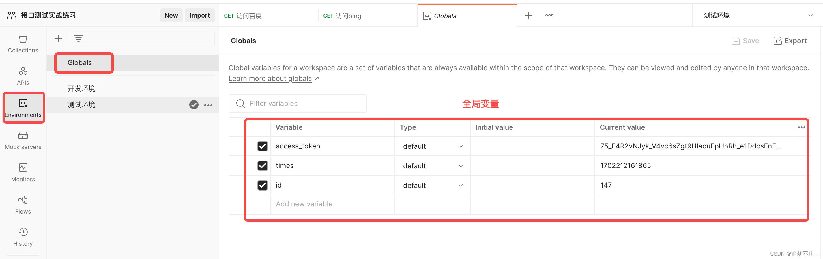This screenshot has height=259, width=823.
Task: Uncheck the id variable checkbox
Action: pyautogui.click(x=262, y=185)
